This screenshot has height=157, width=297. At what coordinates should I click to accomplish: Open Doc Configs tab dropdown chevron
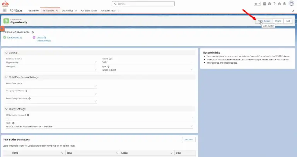(76, 11)
